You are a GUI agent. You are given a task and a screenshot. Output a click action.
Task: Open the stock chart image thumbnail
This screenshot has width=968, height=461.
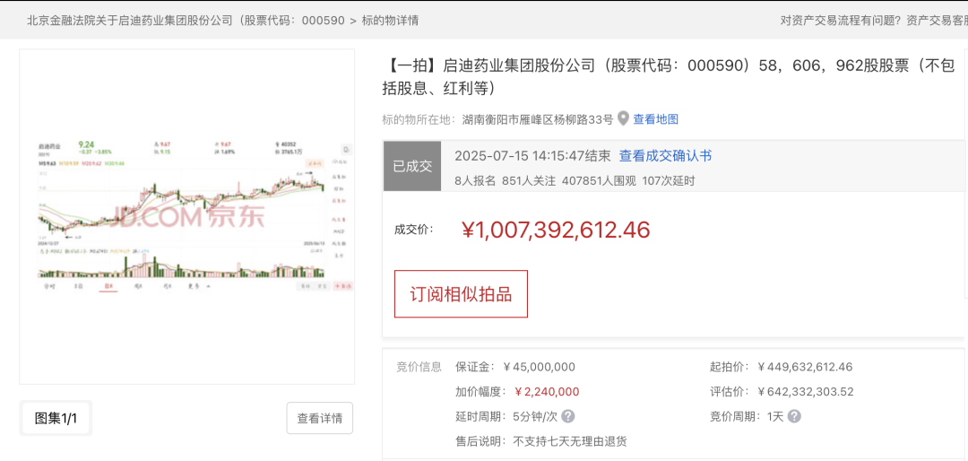(x=187, y=217)
